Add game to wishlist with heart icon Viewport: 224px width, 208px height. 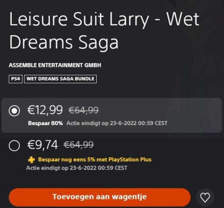pyautogui.click(x=205, y=197)
